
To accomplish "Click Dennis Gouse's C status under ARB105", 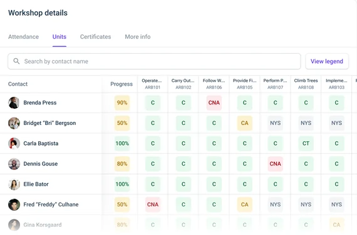I will tap(244, 164).
